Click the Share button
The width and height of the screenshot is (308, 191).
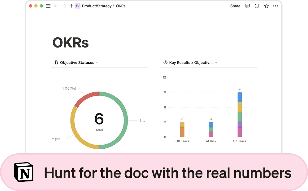[235, 6]
